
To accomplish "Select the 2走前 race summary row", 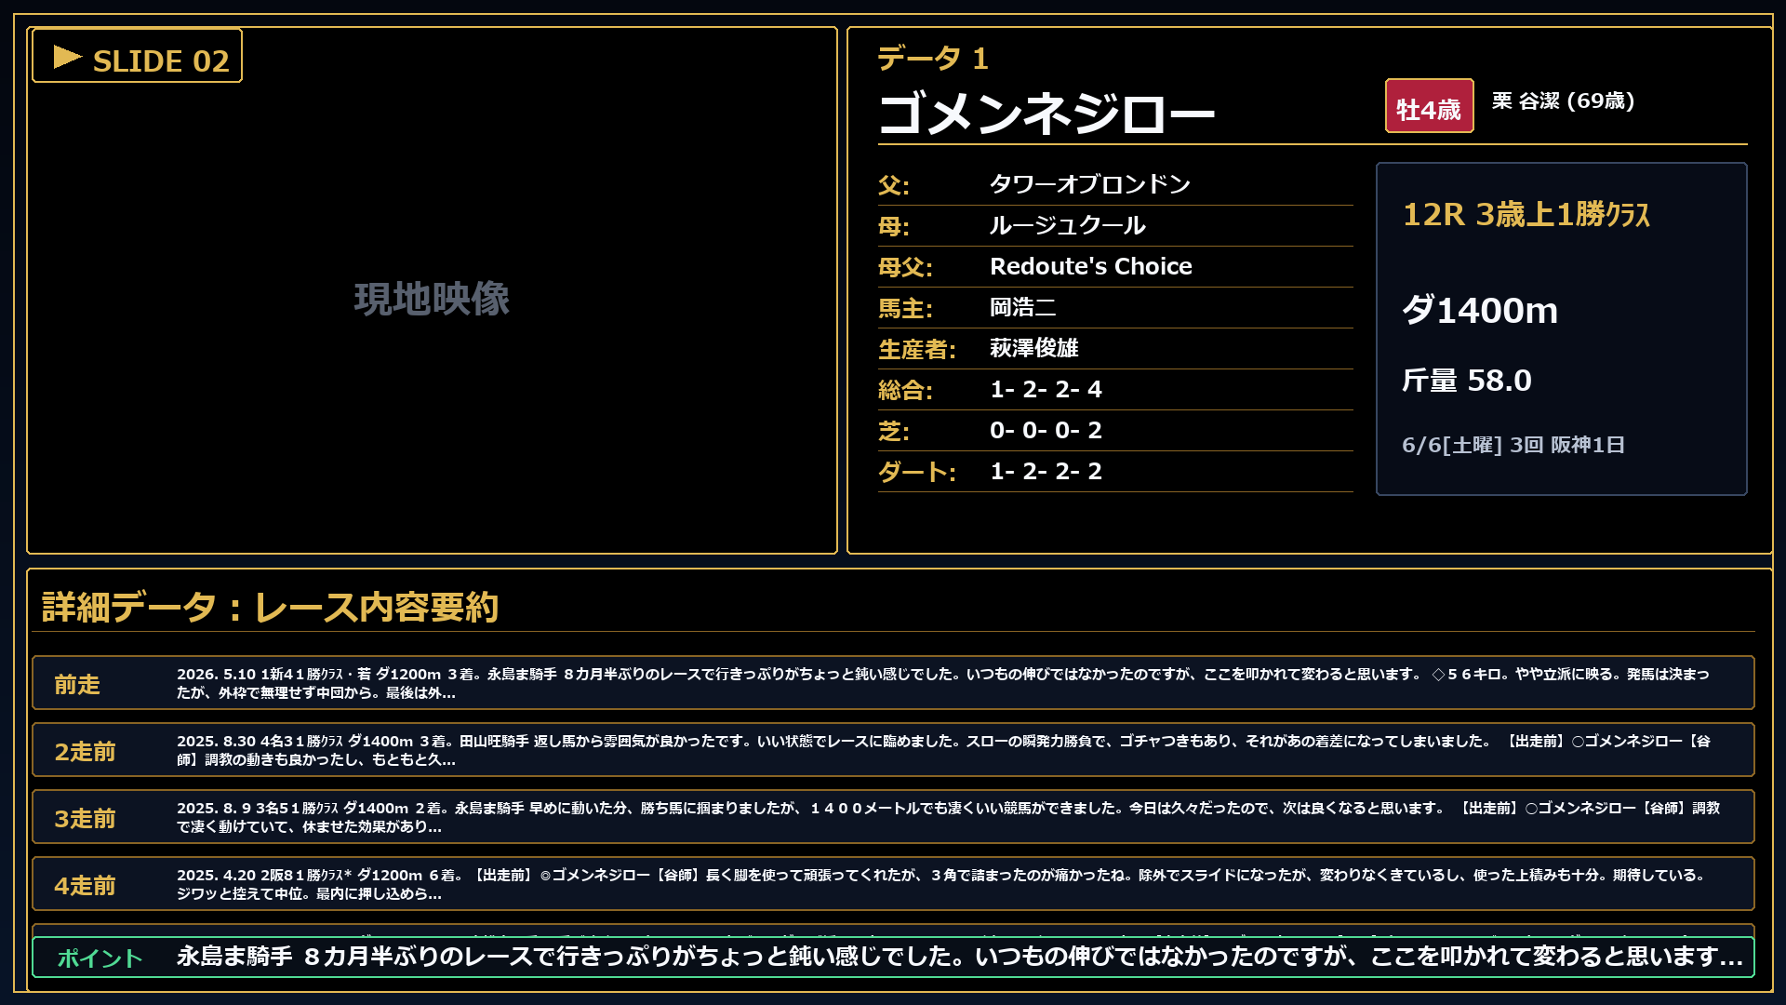I will pyautogui.click(x=893, y=750).
